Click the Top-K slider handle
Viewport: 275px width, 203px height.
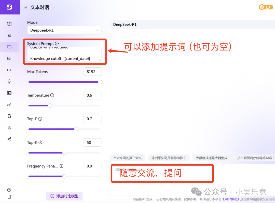click(x=64, y=153)
